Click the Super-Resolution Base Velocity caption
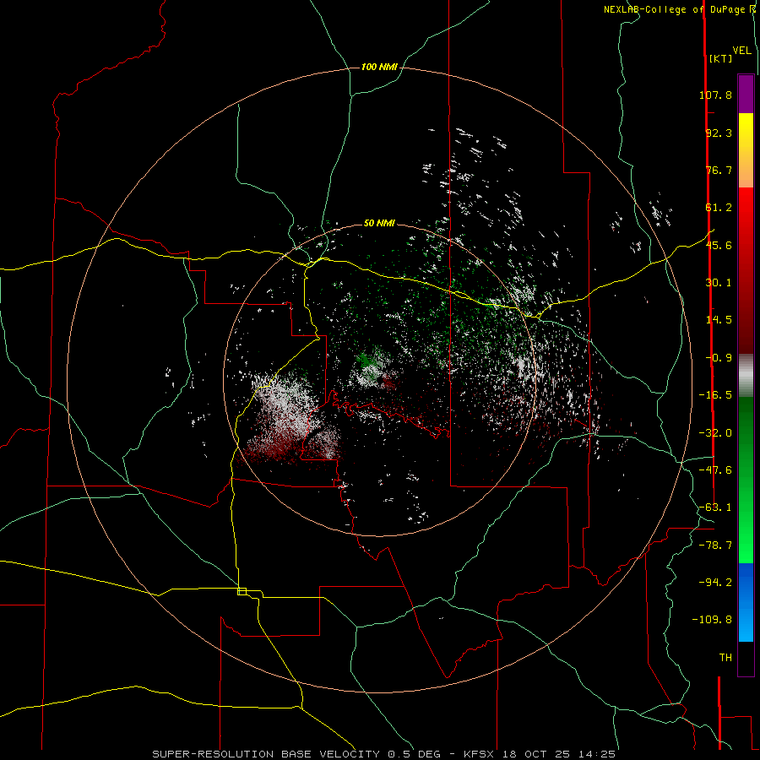 (383, 754)
